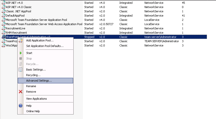The width and height of the screenshot is (216, 119).
Task: Select Rename in the context menu
Action: 31,86
